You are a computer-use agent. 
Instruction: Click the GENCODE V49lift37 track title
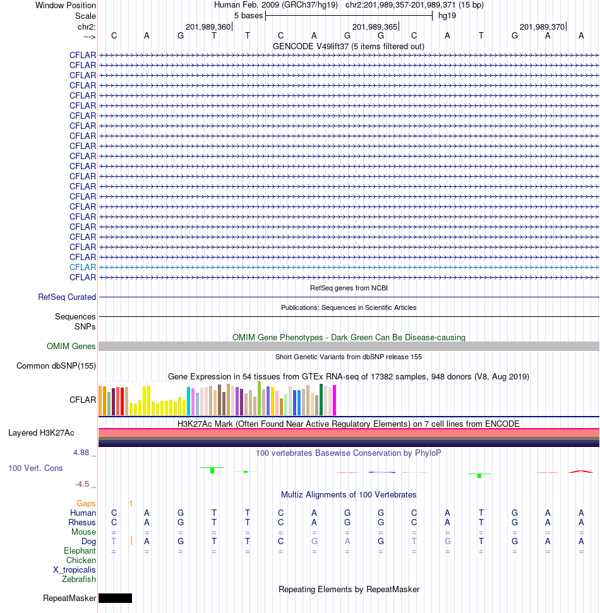coord(349,46)
